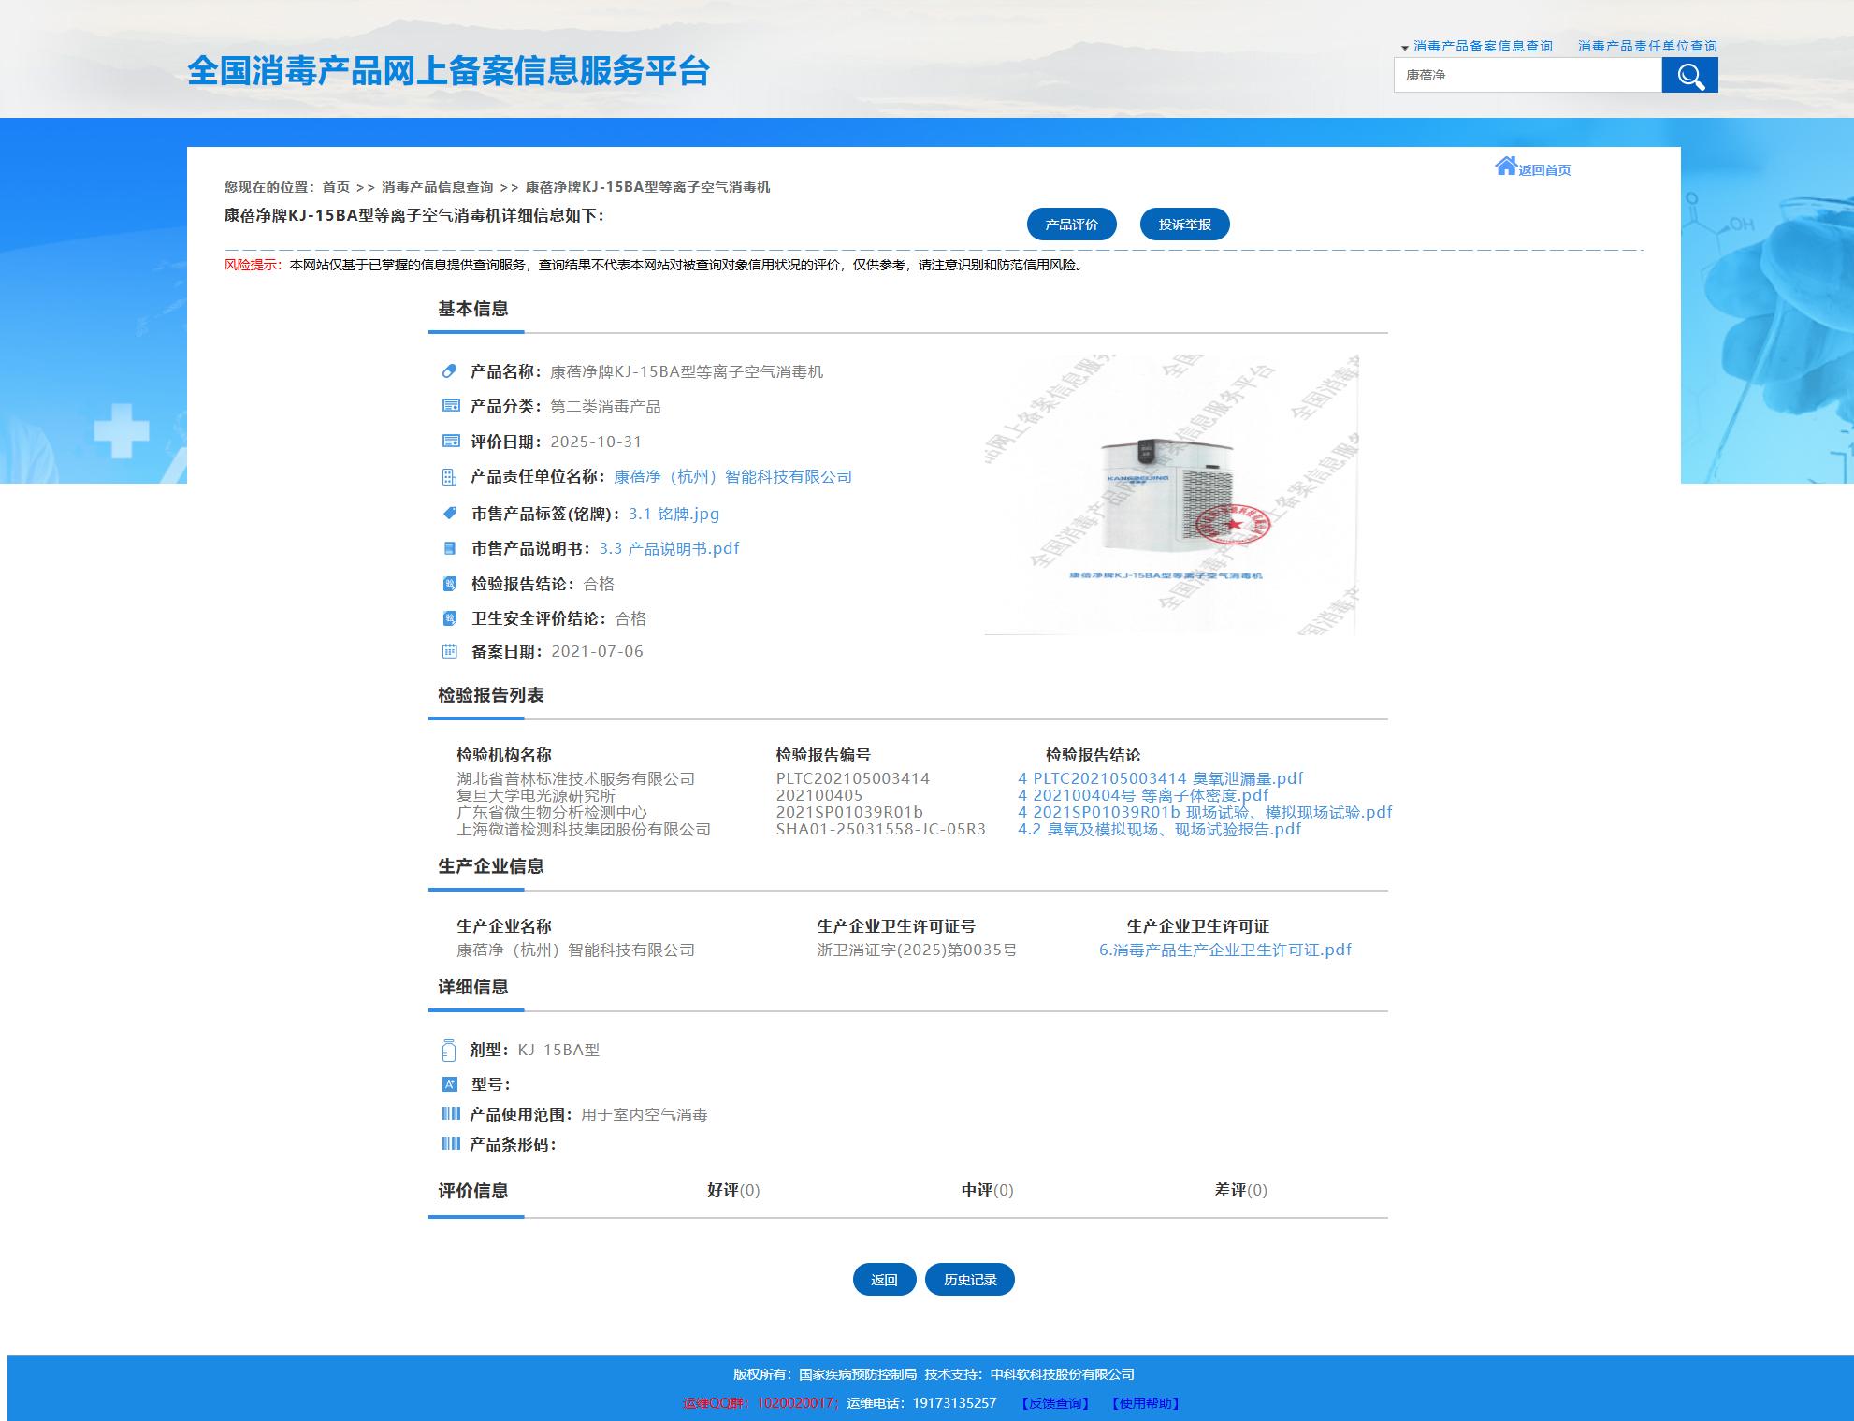1854x1421 pixels.
Task: Click the barcode icon beside 产品使用范围
Action: (x=451, y=1113)
